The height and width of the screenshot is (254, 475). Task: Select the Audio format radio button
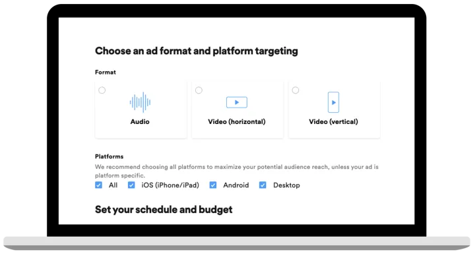click(x=102, y=90)
